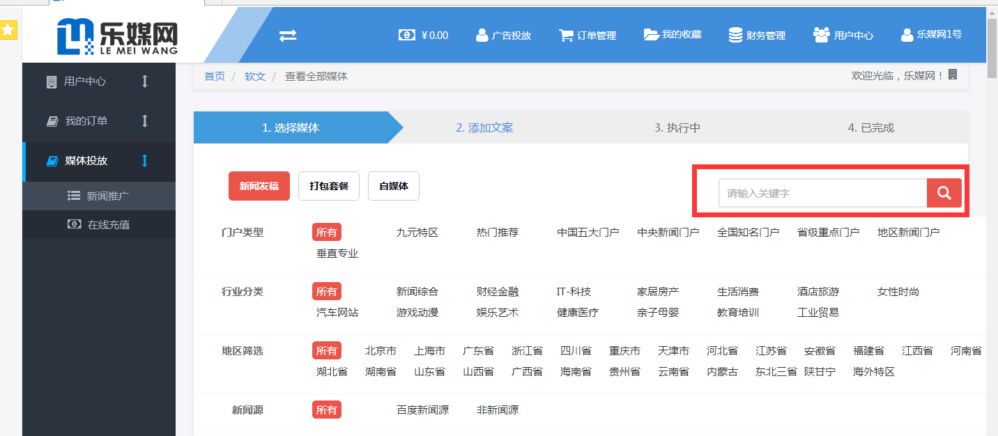Select 新闻推广 in the sidebar submenu
998x436 pixels.
[99, 196]
